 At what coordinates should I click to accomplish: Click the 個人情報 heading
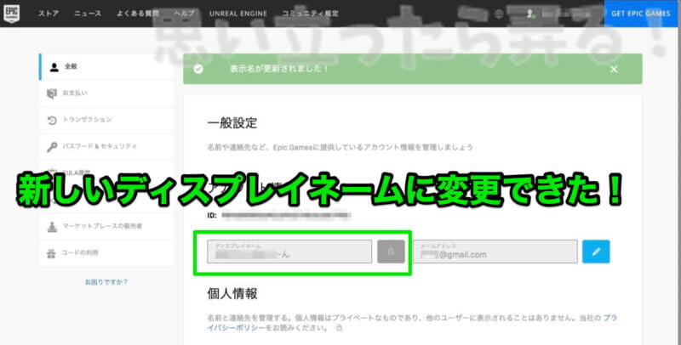(x=232, y=294)
